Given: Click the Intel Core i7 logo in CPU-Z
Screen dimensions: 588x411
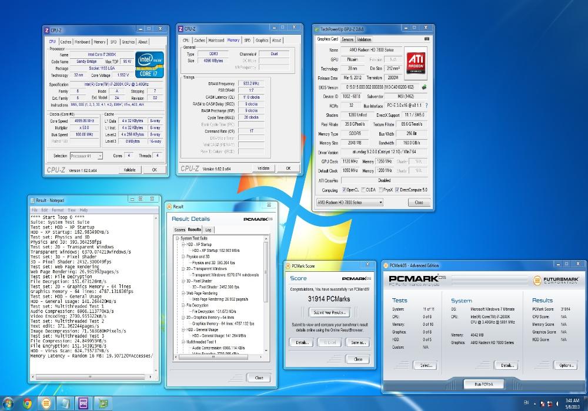Looking at the screenshot, I should tap(149, 65).
